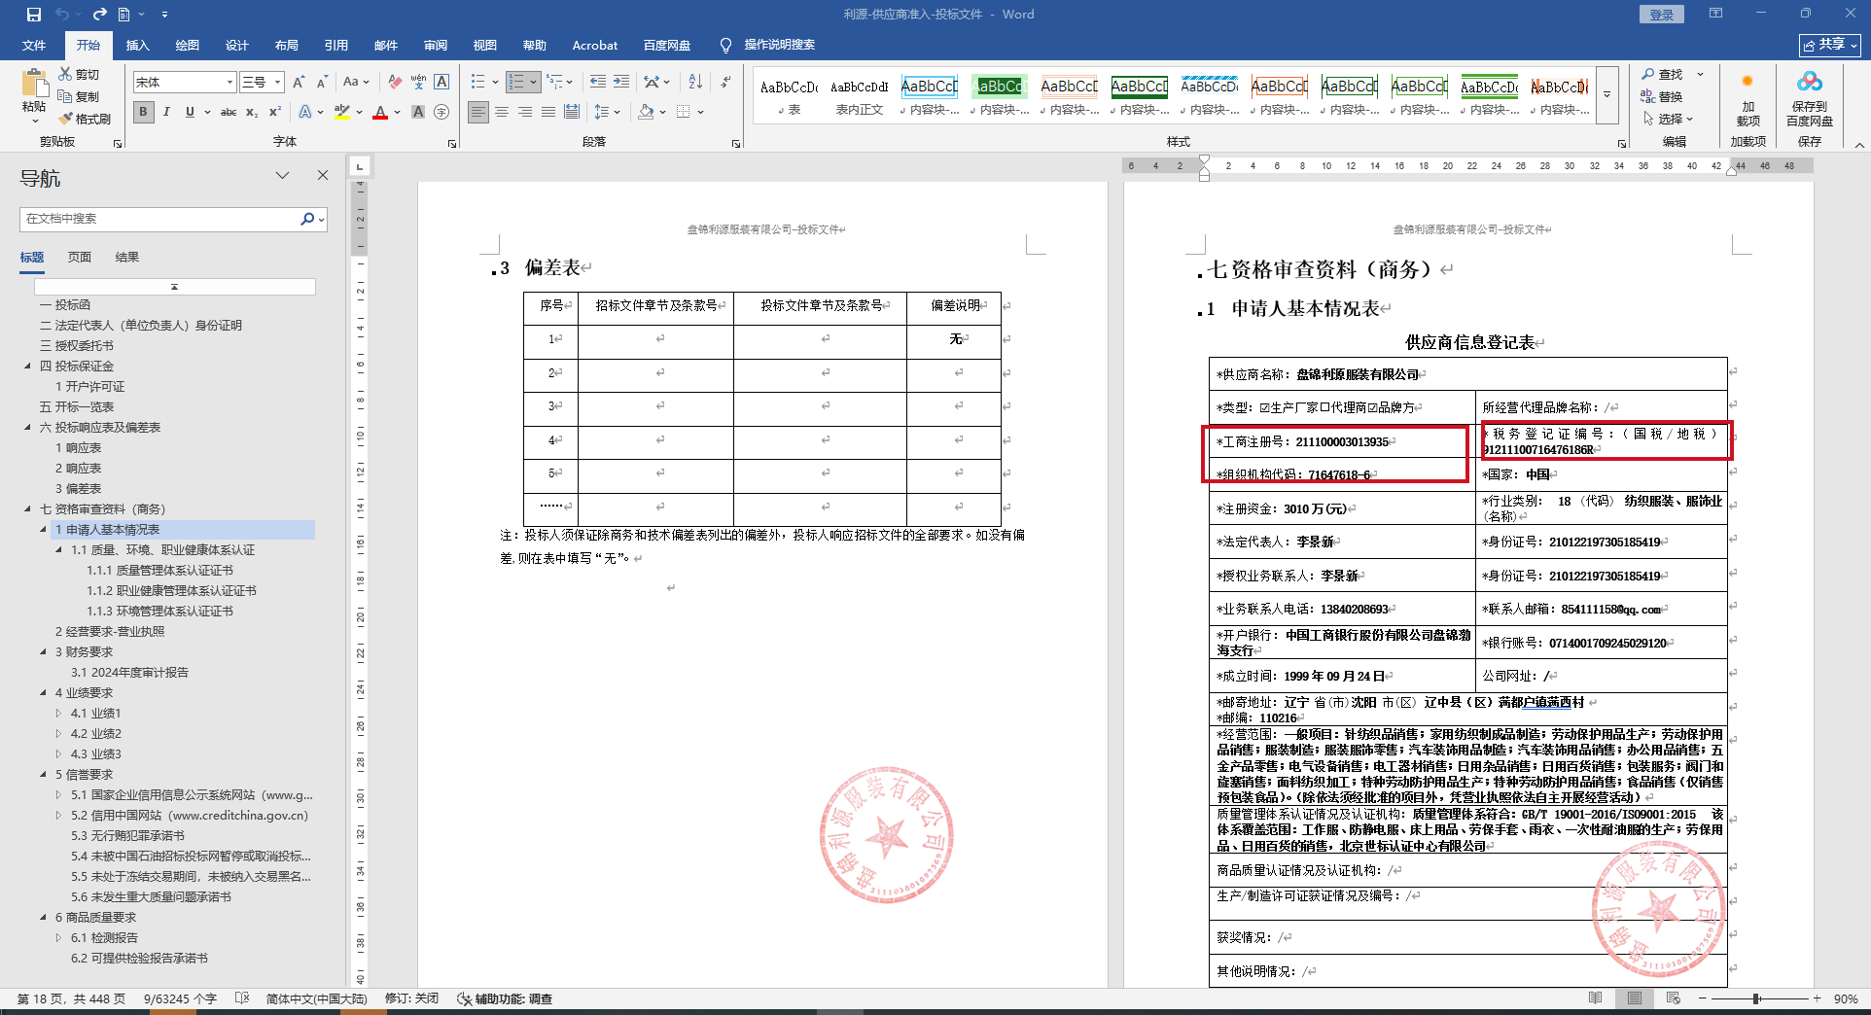This screenshot has width=1871, height=1015.
Task: Apply paragraph shading with the paint bucket
Action: point(646,112)
